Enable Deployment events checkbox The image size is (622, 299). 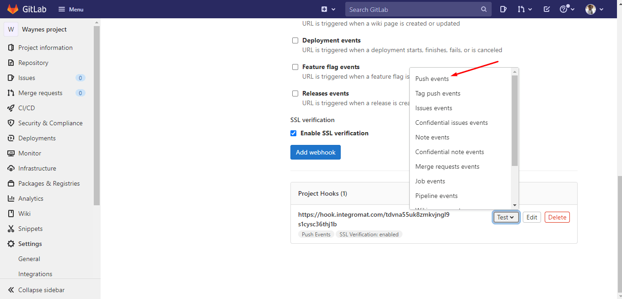tap(295, 40)
